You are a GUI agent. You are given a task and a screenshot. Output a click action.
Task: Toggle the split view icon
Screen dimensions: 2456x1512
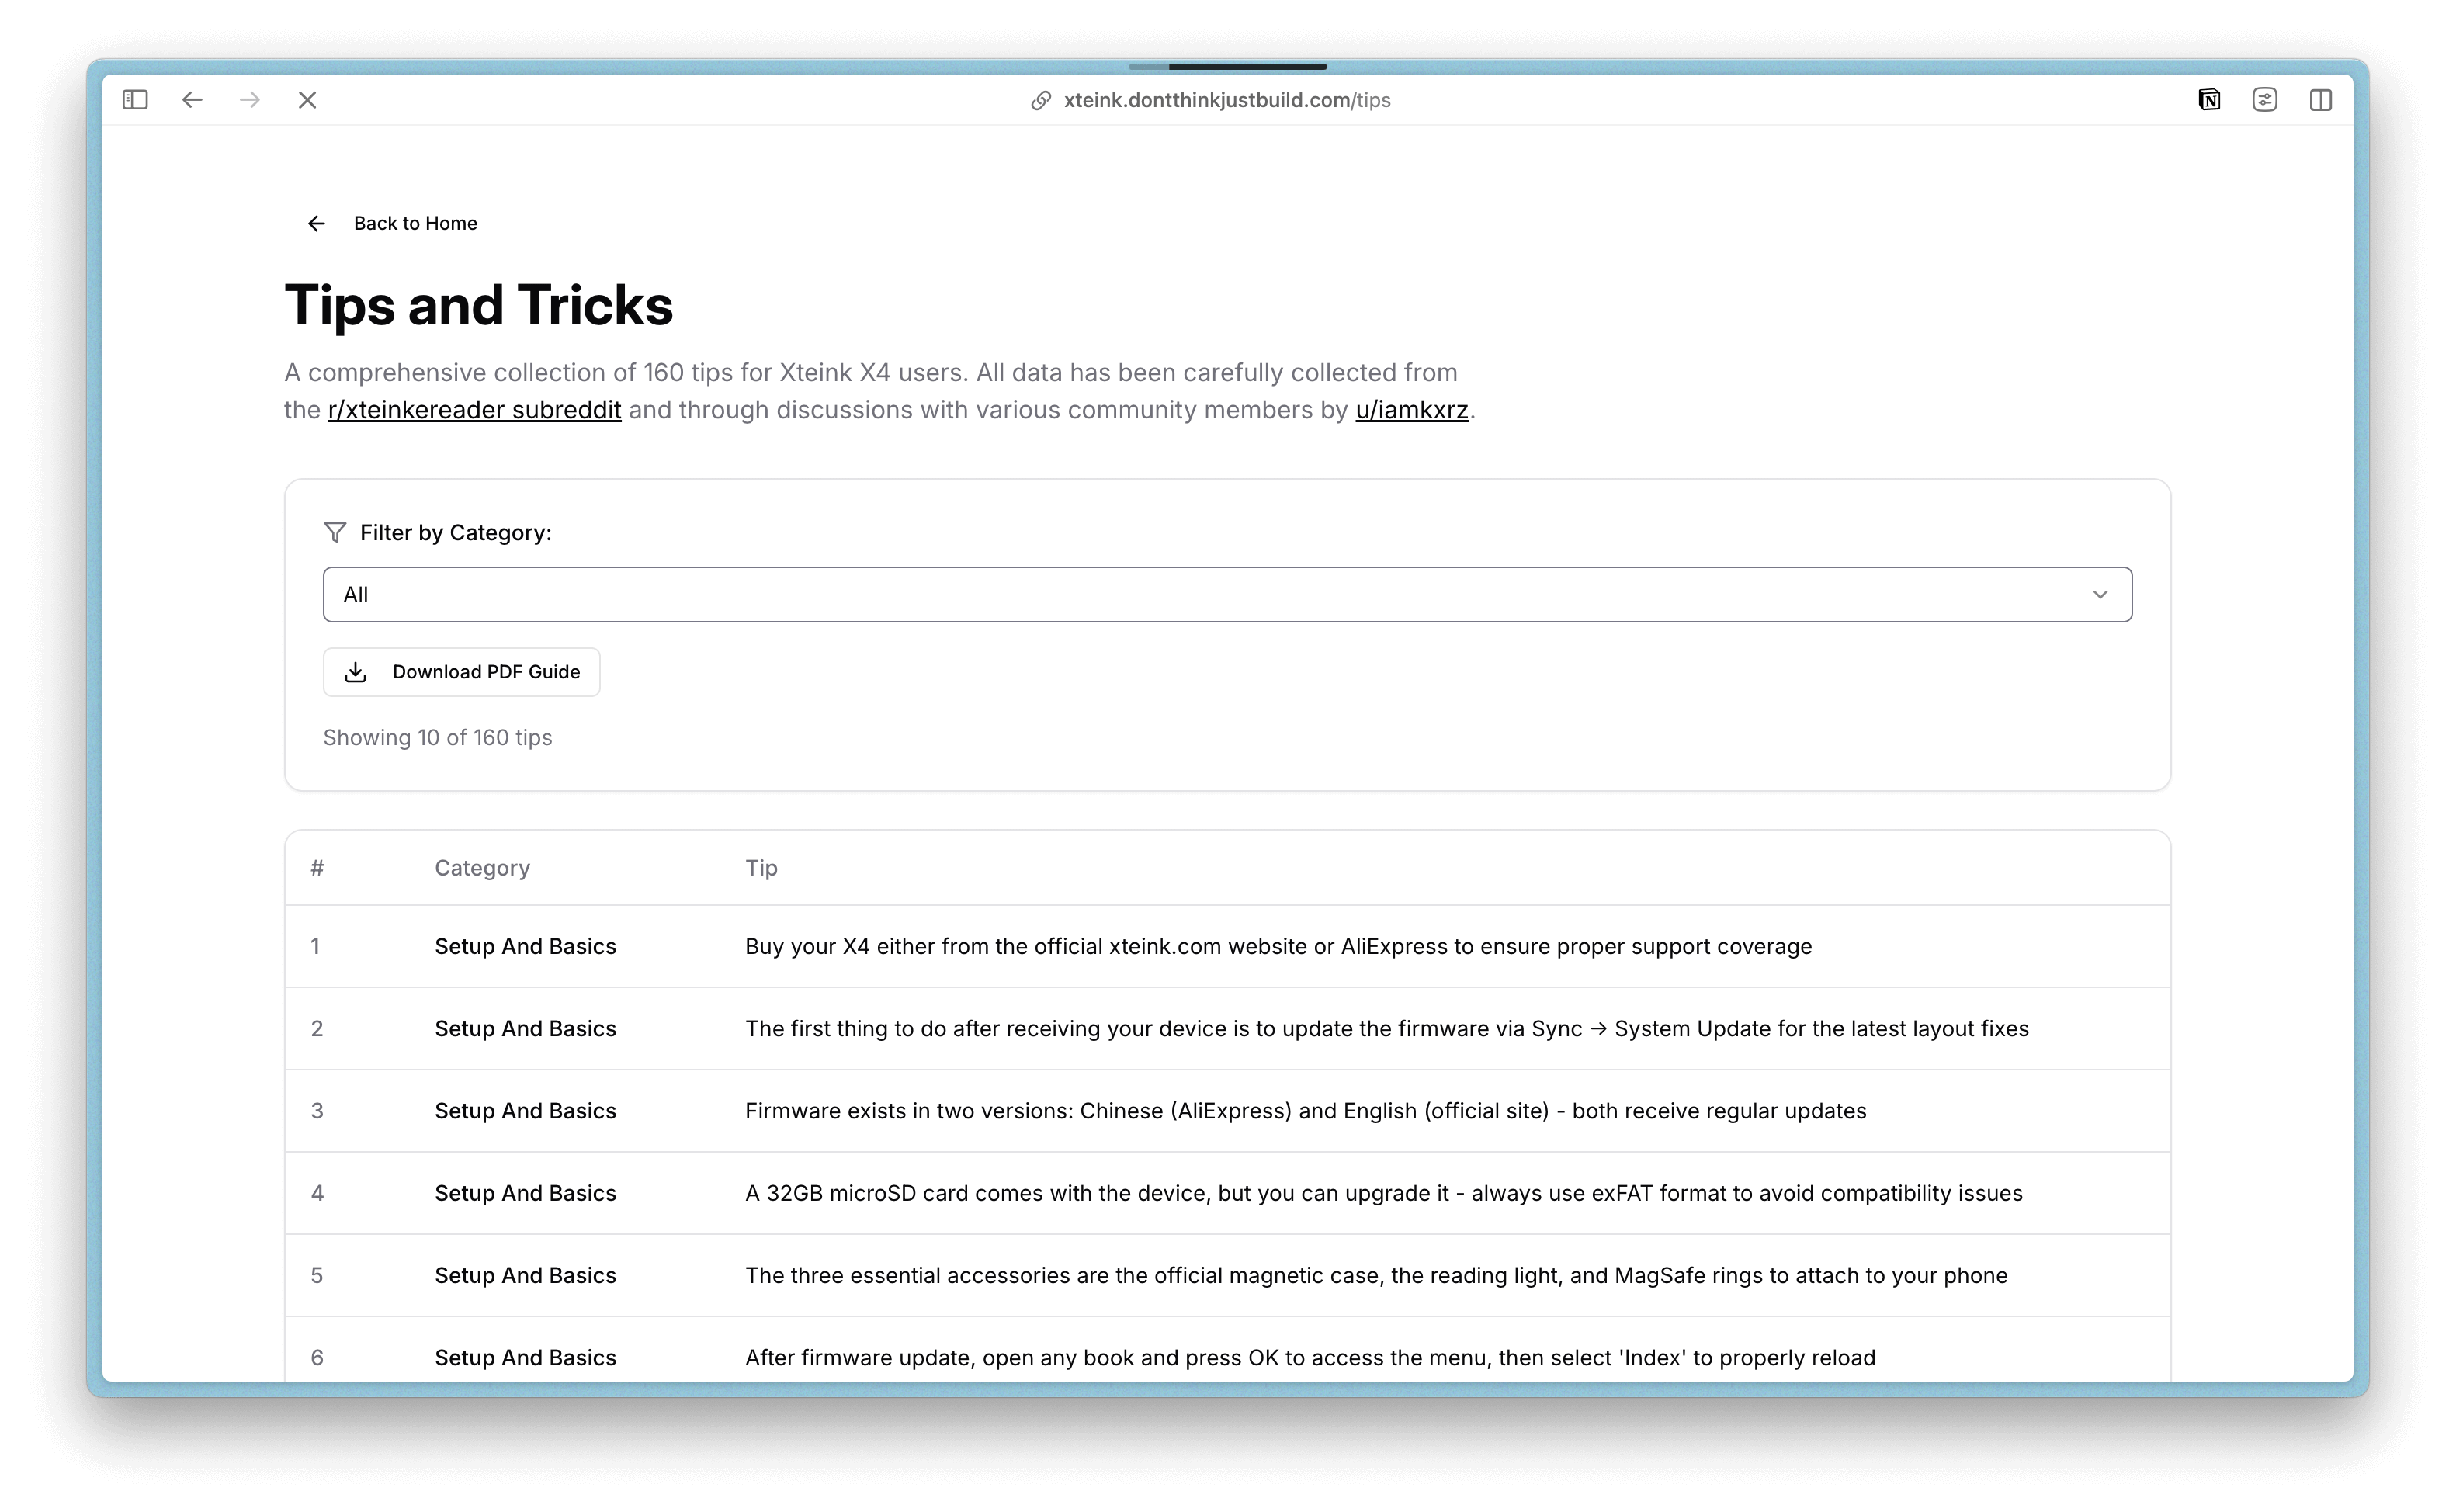[x=2321, y=100]
